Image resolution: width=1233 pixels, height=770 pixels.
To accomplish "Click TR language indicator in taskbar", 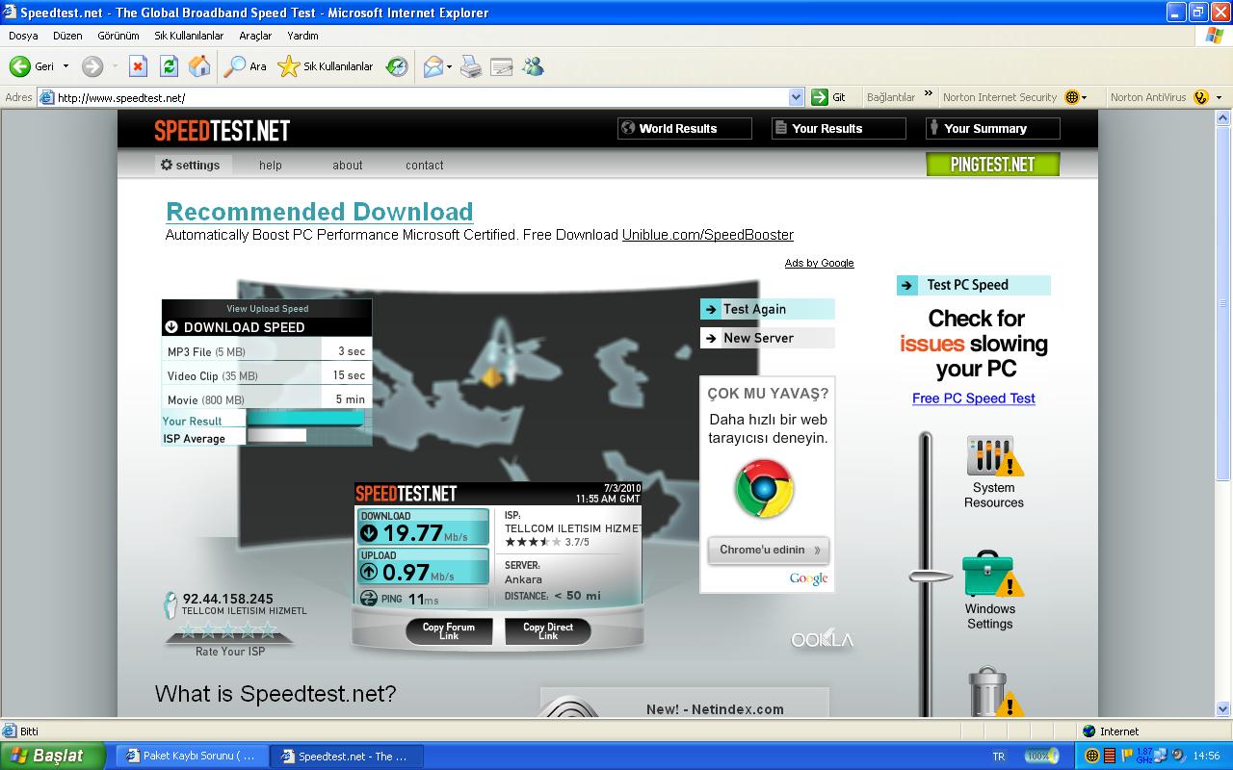I will 998,757.
